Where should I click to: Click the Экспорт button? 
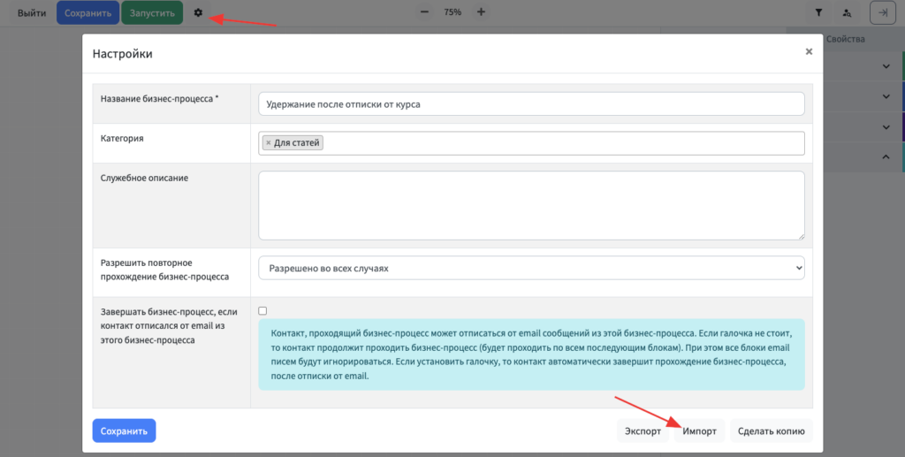click(x=643, y=431)
